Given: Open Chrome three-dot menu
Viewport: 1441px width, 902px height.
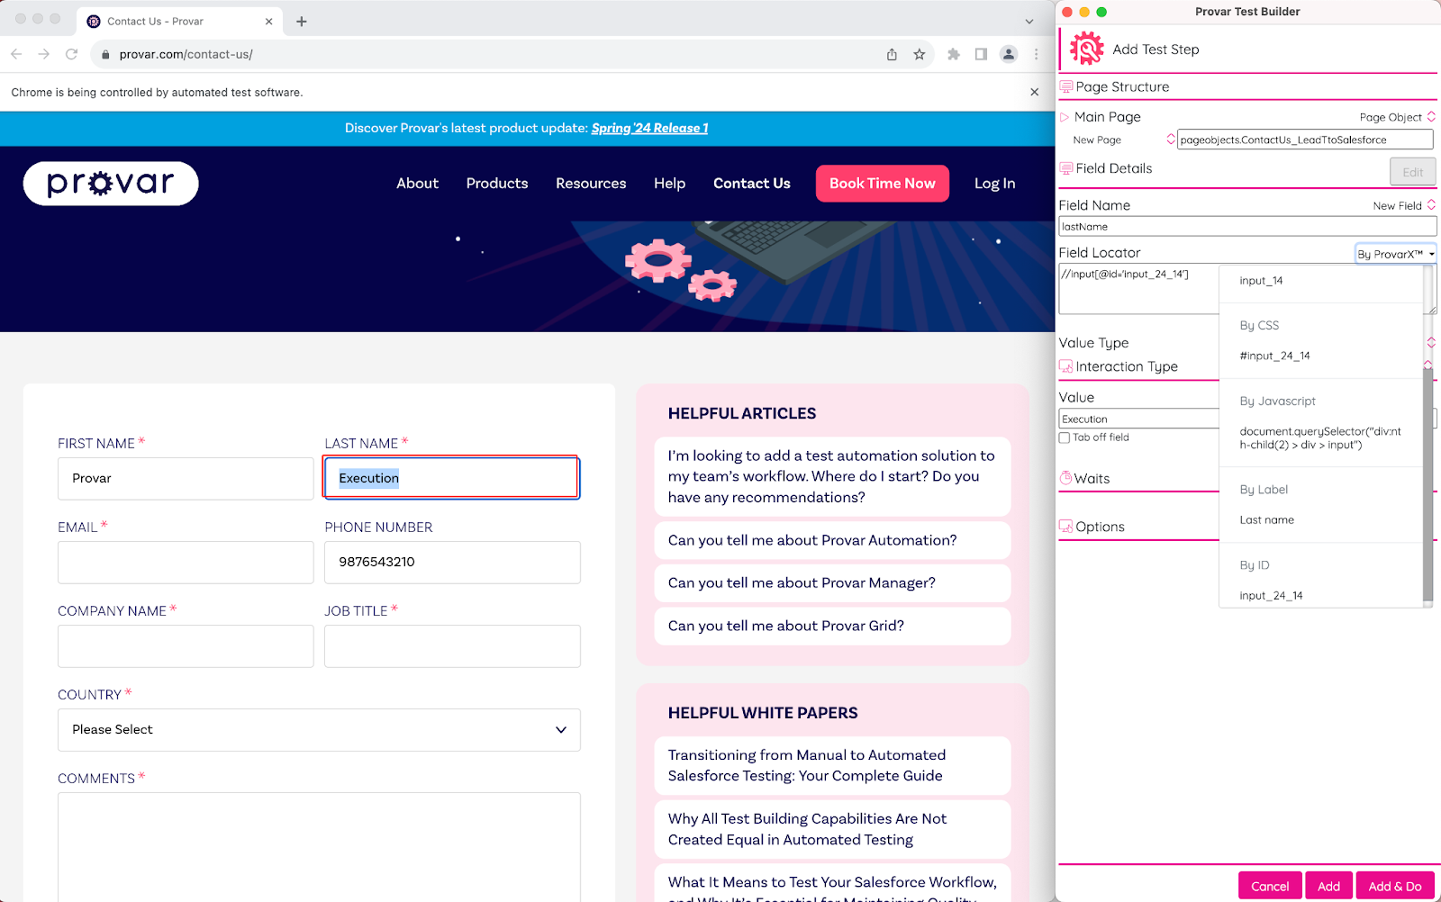Looking at the screenshot, I should pos(1036,54).
